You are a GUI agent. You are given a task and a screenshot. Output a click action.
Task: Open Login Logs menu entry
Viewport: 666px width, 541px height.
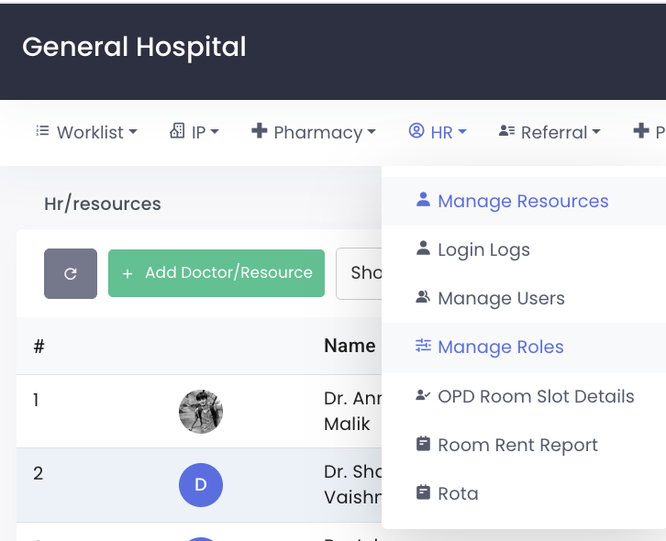(483, 249)
